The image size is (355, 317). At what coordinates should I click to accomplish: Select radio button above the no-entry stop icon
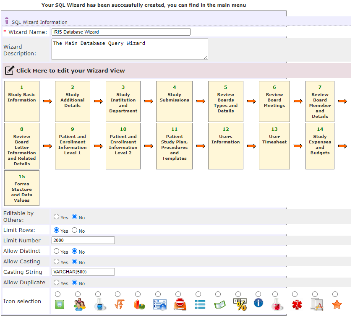(178, 294)
